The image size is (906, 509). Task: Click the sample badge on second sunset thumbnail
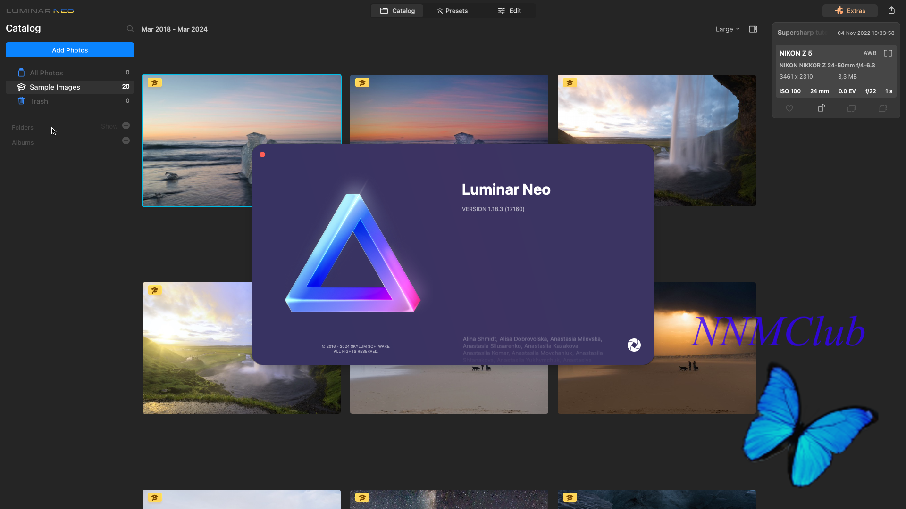[x=362, y=83]
